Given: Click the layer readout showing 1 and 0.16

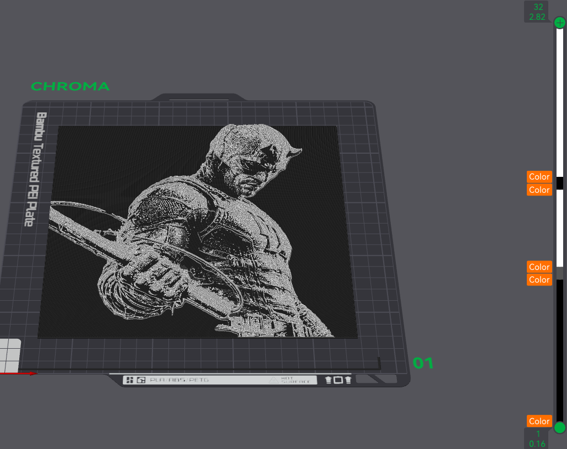Looking at the screenshot, I should pos(537,439).
